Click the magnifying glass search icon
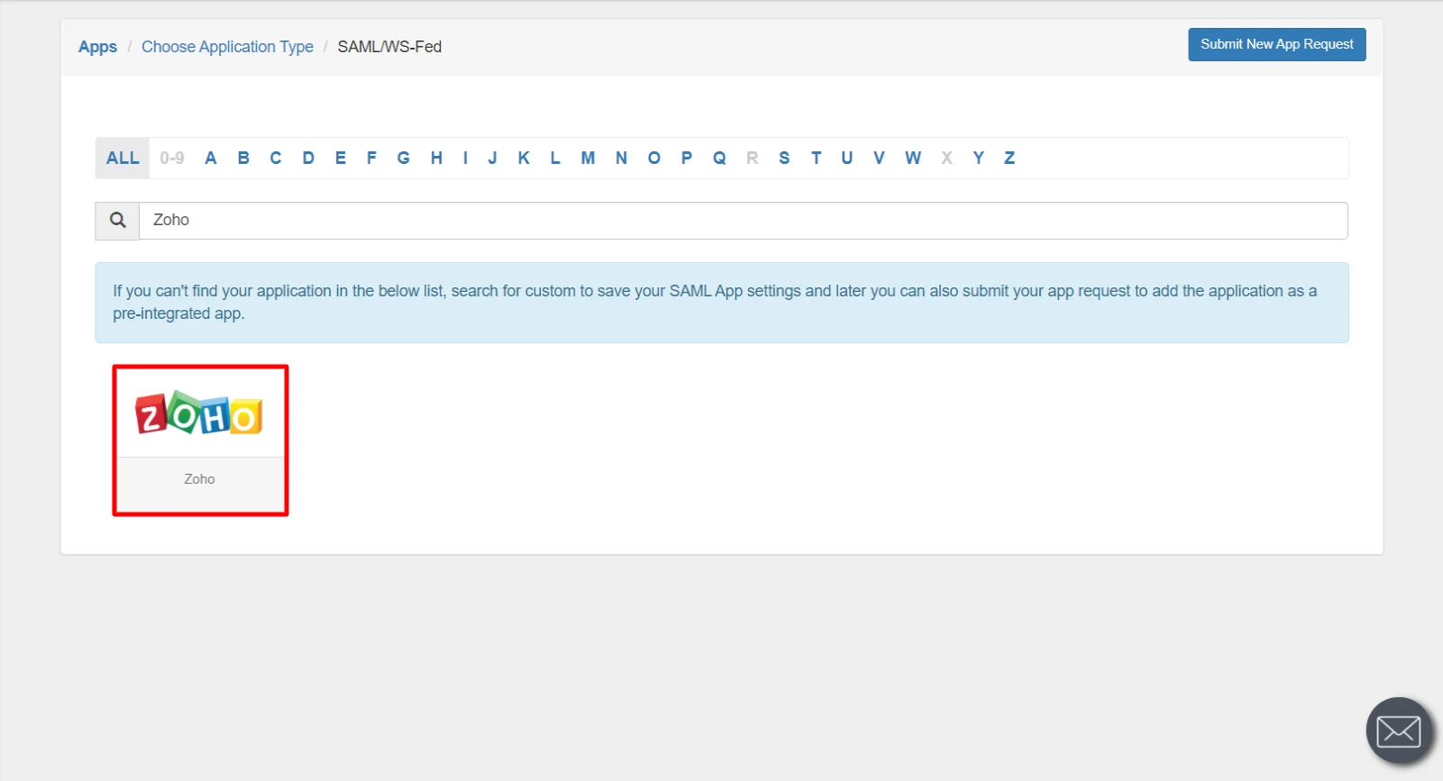This screenshot has height=781, width=1443. click(117, 221)
